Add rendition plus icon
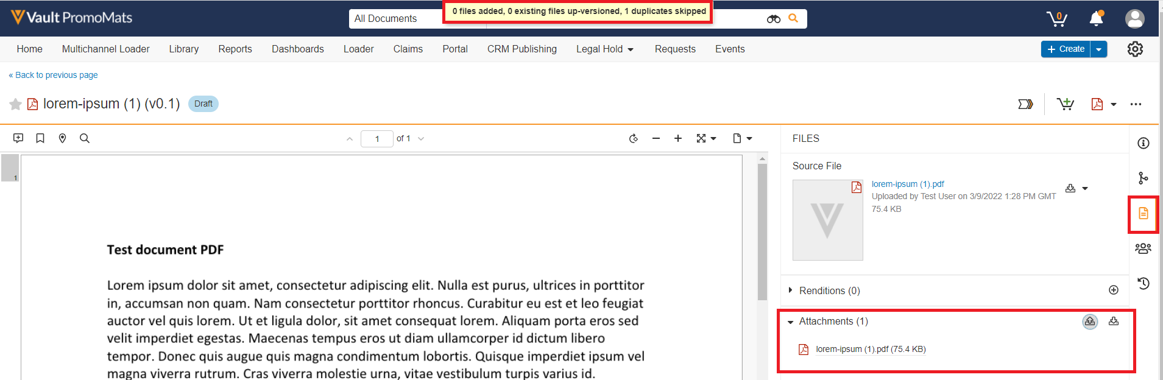The height and width of the screenshot is (380, 1163). tap(1113, 290)
